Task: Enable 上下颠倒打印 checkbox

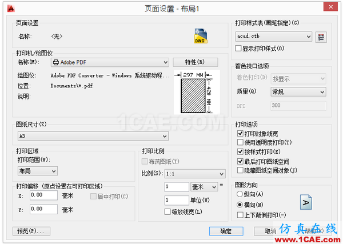Action: point(240,215)
